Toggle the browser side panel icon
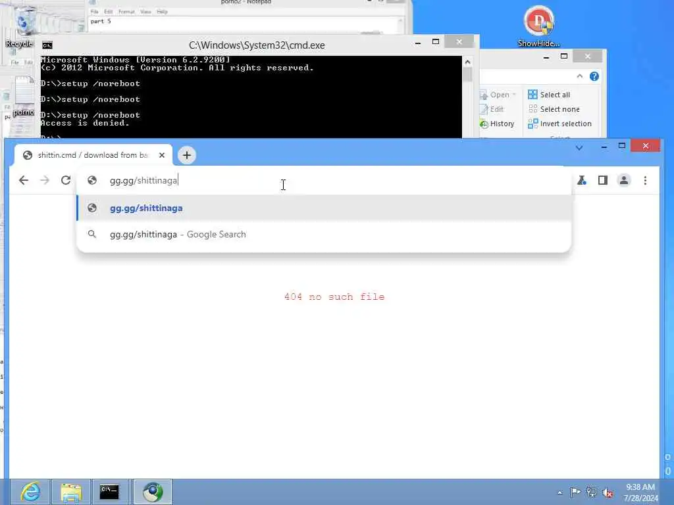674x505 pixels. (x=603, y=180)
